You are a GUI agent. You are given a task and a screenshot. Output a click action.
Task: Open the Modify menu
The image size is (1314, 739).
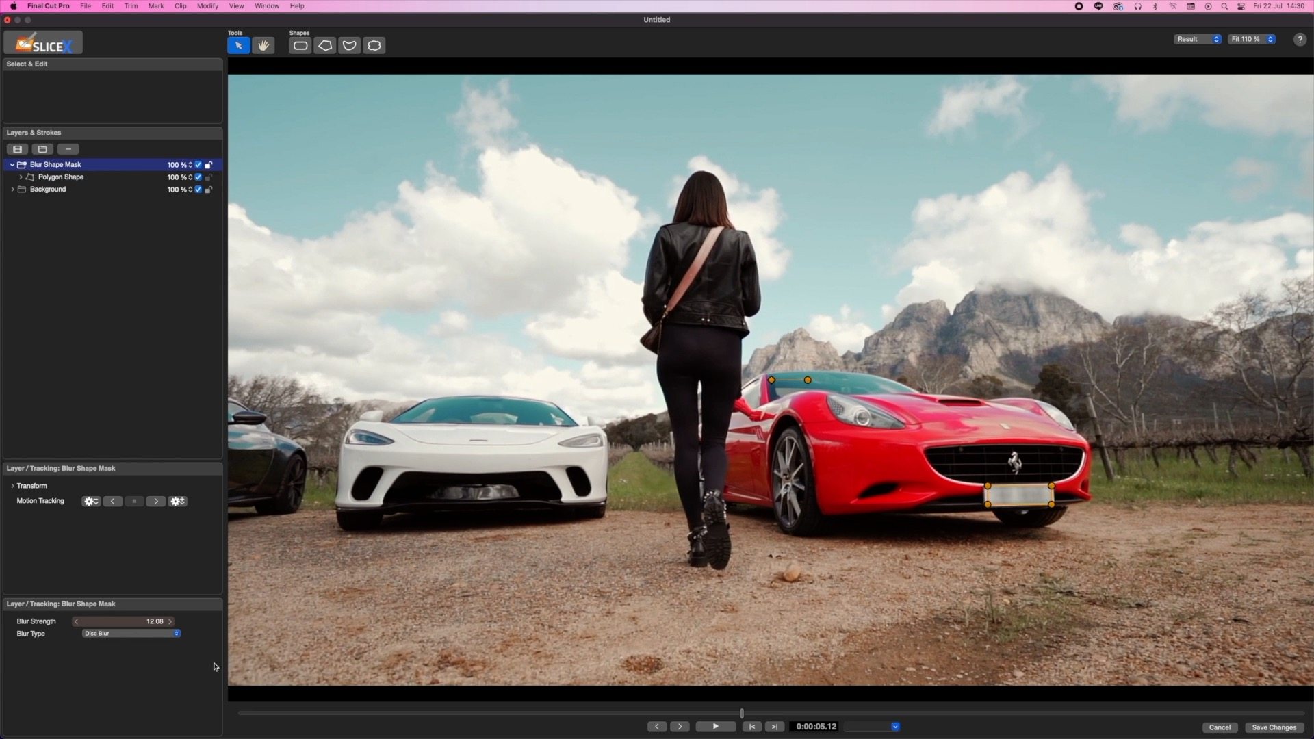click(x=207, y=6)
